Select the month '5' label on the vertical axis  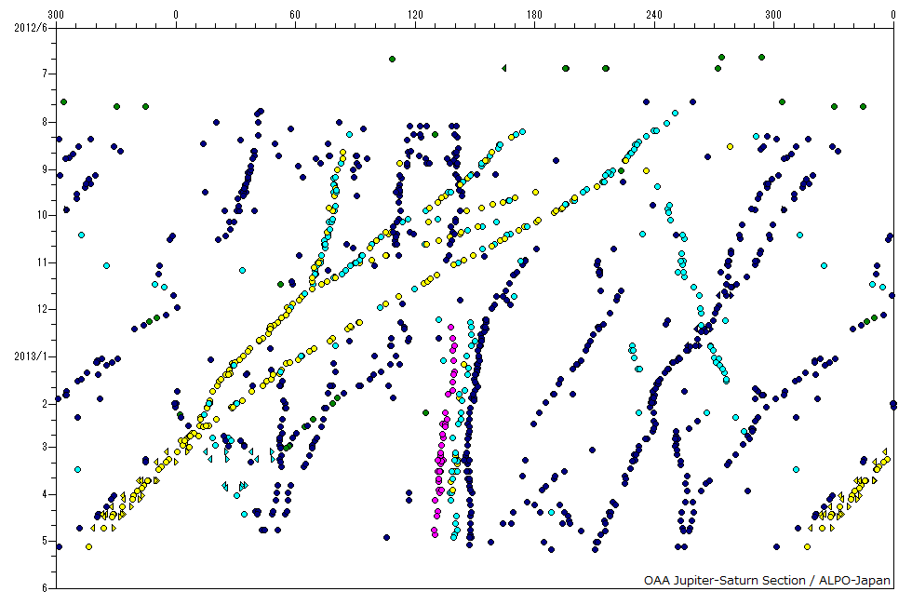click(x=45, y=541)
